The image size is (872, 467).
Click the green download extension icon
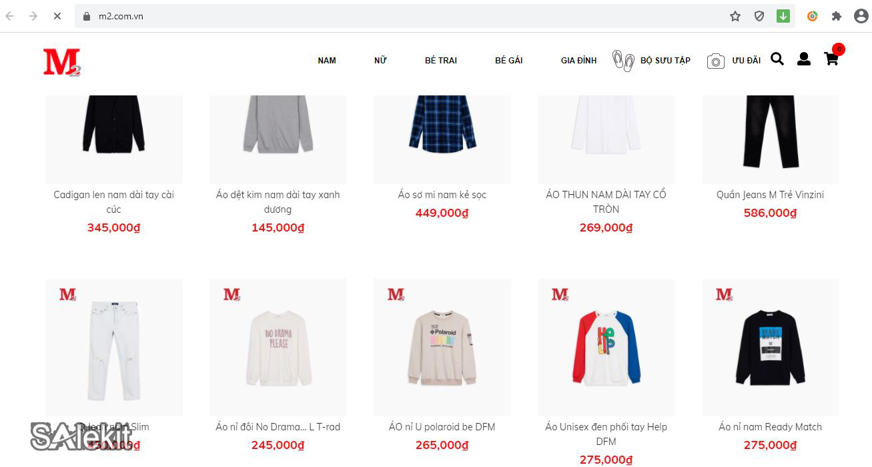tap(783, 16)
